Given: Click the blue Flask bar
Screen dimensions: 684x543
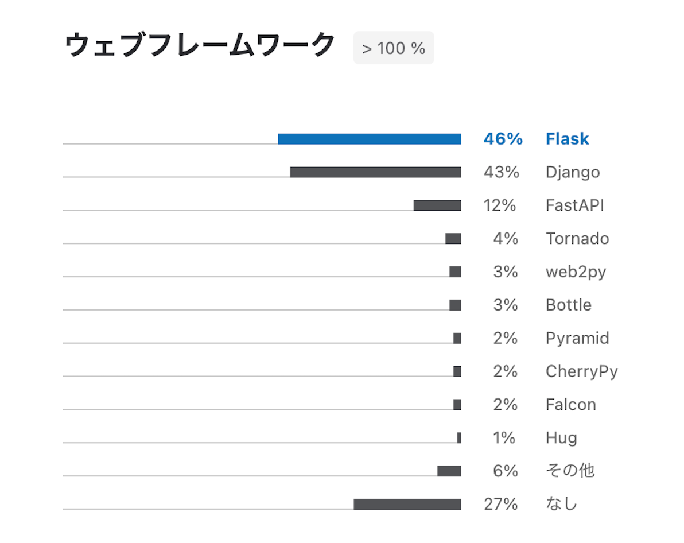Looking at the screenshot, I should tap(370, 139).
